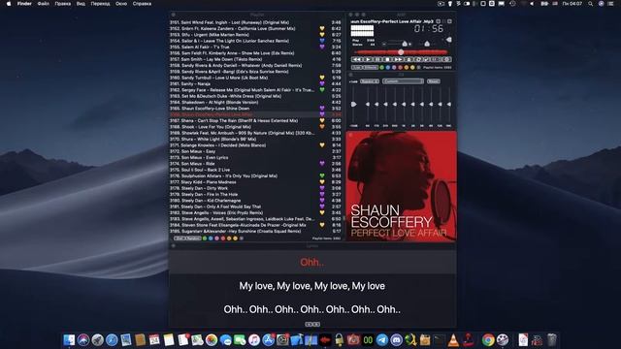Click orange dot in playlist bottom bar
Screen dimensions: 621x349
tap(229, 238)
